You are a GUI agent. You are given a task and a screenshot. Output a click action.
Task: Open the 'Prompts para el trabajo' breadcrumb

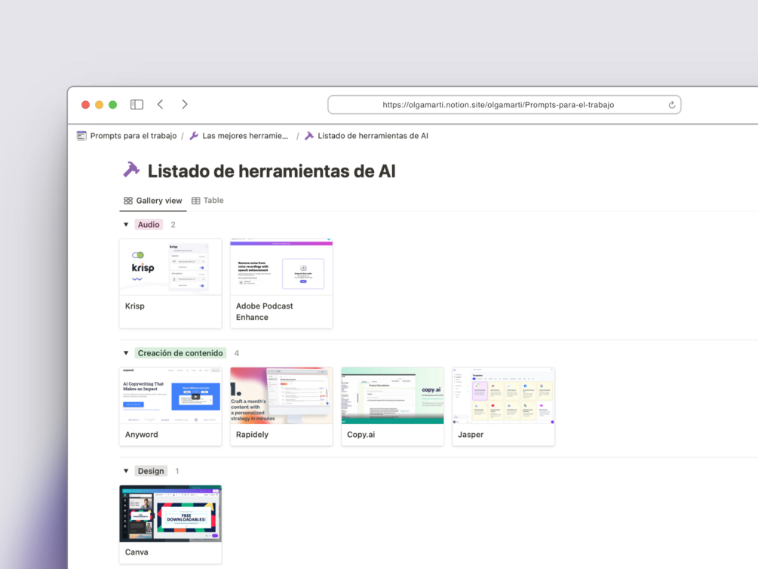tap(133, 136)
